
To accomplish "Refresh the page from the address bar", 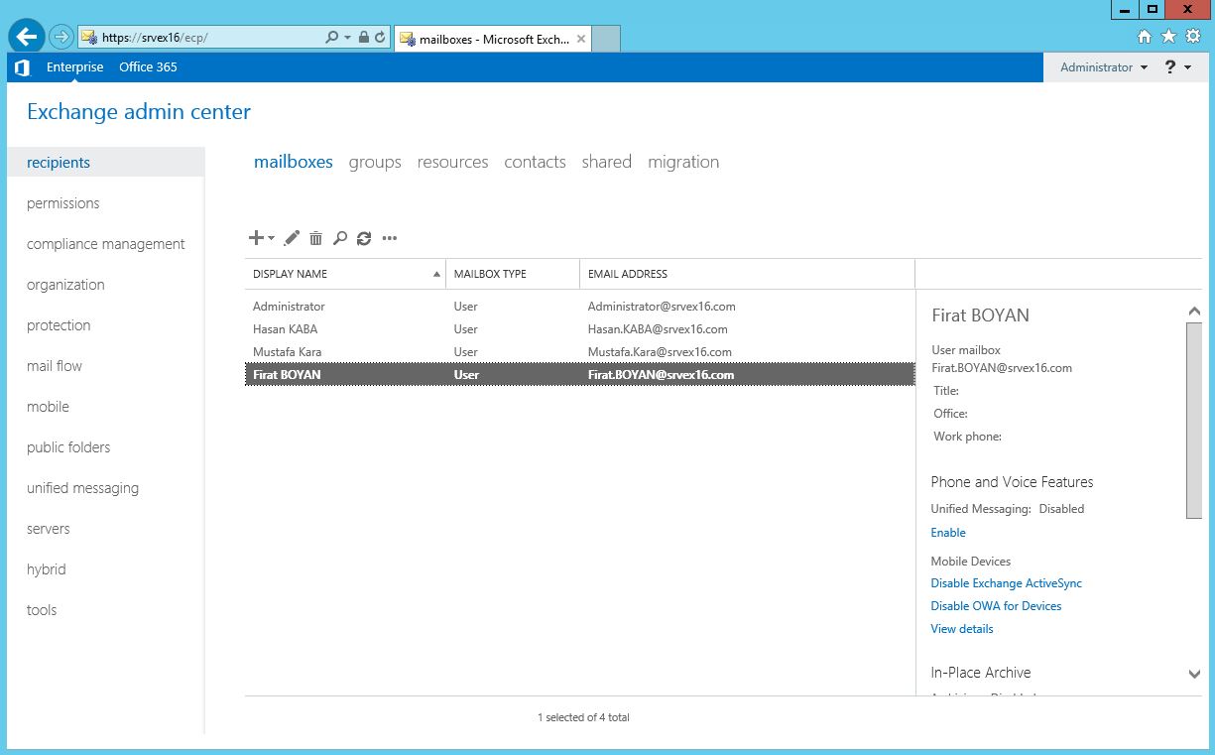I will tap(380, 38).
